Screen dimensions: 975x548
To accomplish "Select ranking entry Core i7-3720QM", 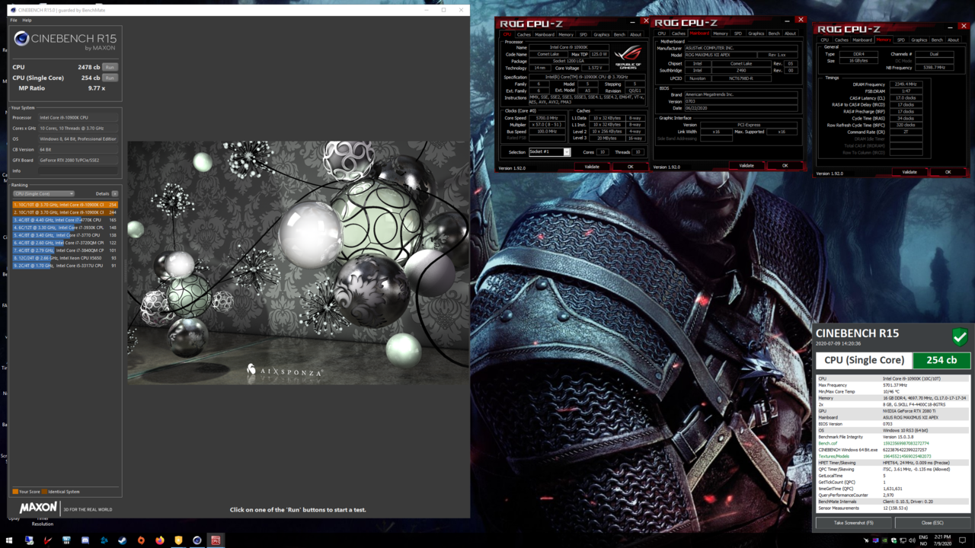I will pos(65,243).
